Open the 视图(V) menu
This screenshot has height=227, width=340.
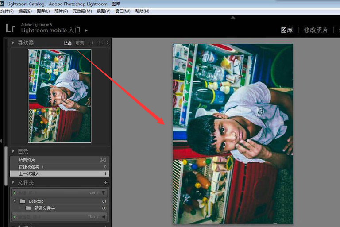(x=104, y=11)
